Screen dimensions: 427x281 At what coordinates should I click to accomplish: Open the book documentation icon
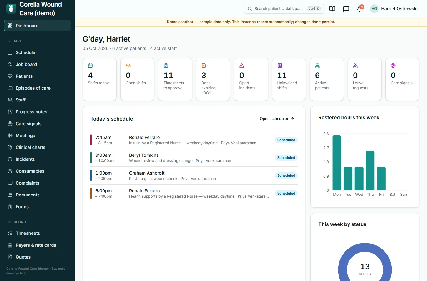pos(332,9)
